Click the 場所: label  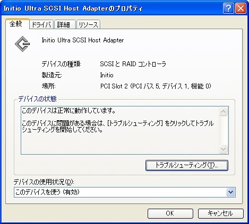click(x=48, y=86)
